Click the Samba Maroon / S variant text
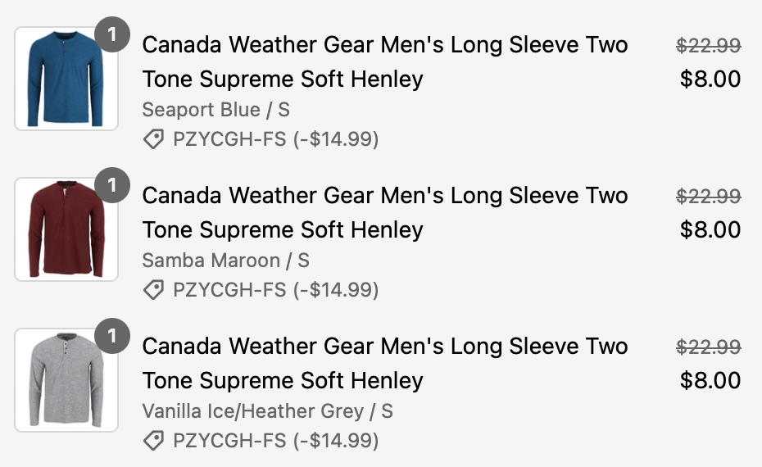The width and height of the screenshot is (762, 467). (225, 261)
